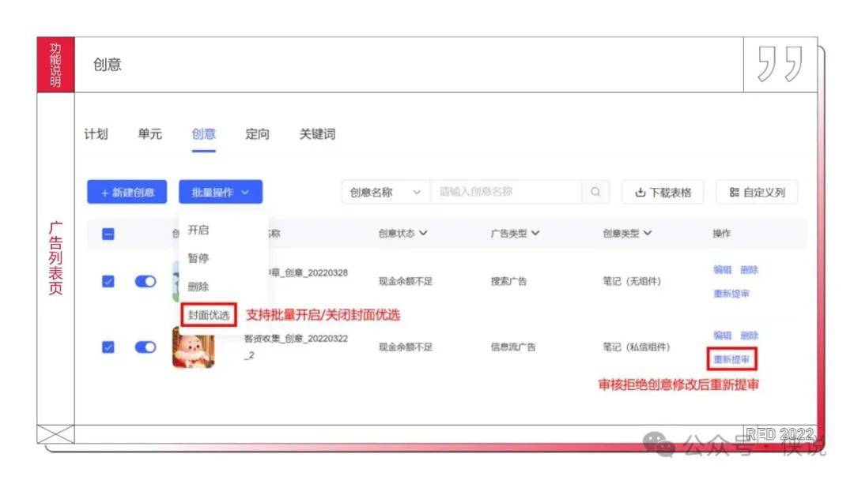Click 重新提审 in the 搜索广告 row

[731, 294]
